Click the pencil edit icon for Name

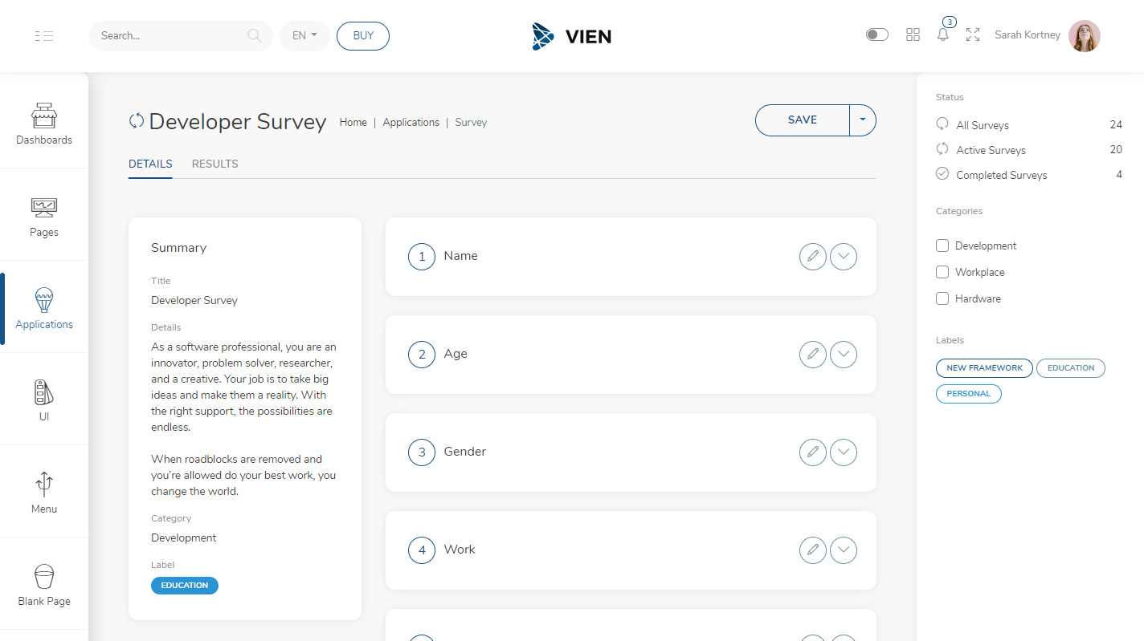tap(813, 257)
